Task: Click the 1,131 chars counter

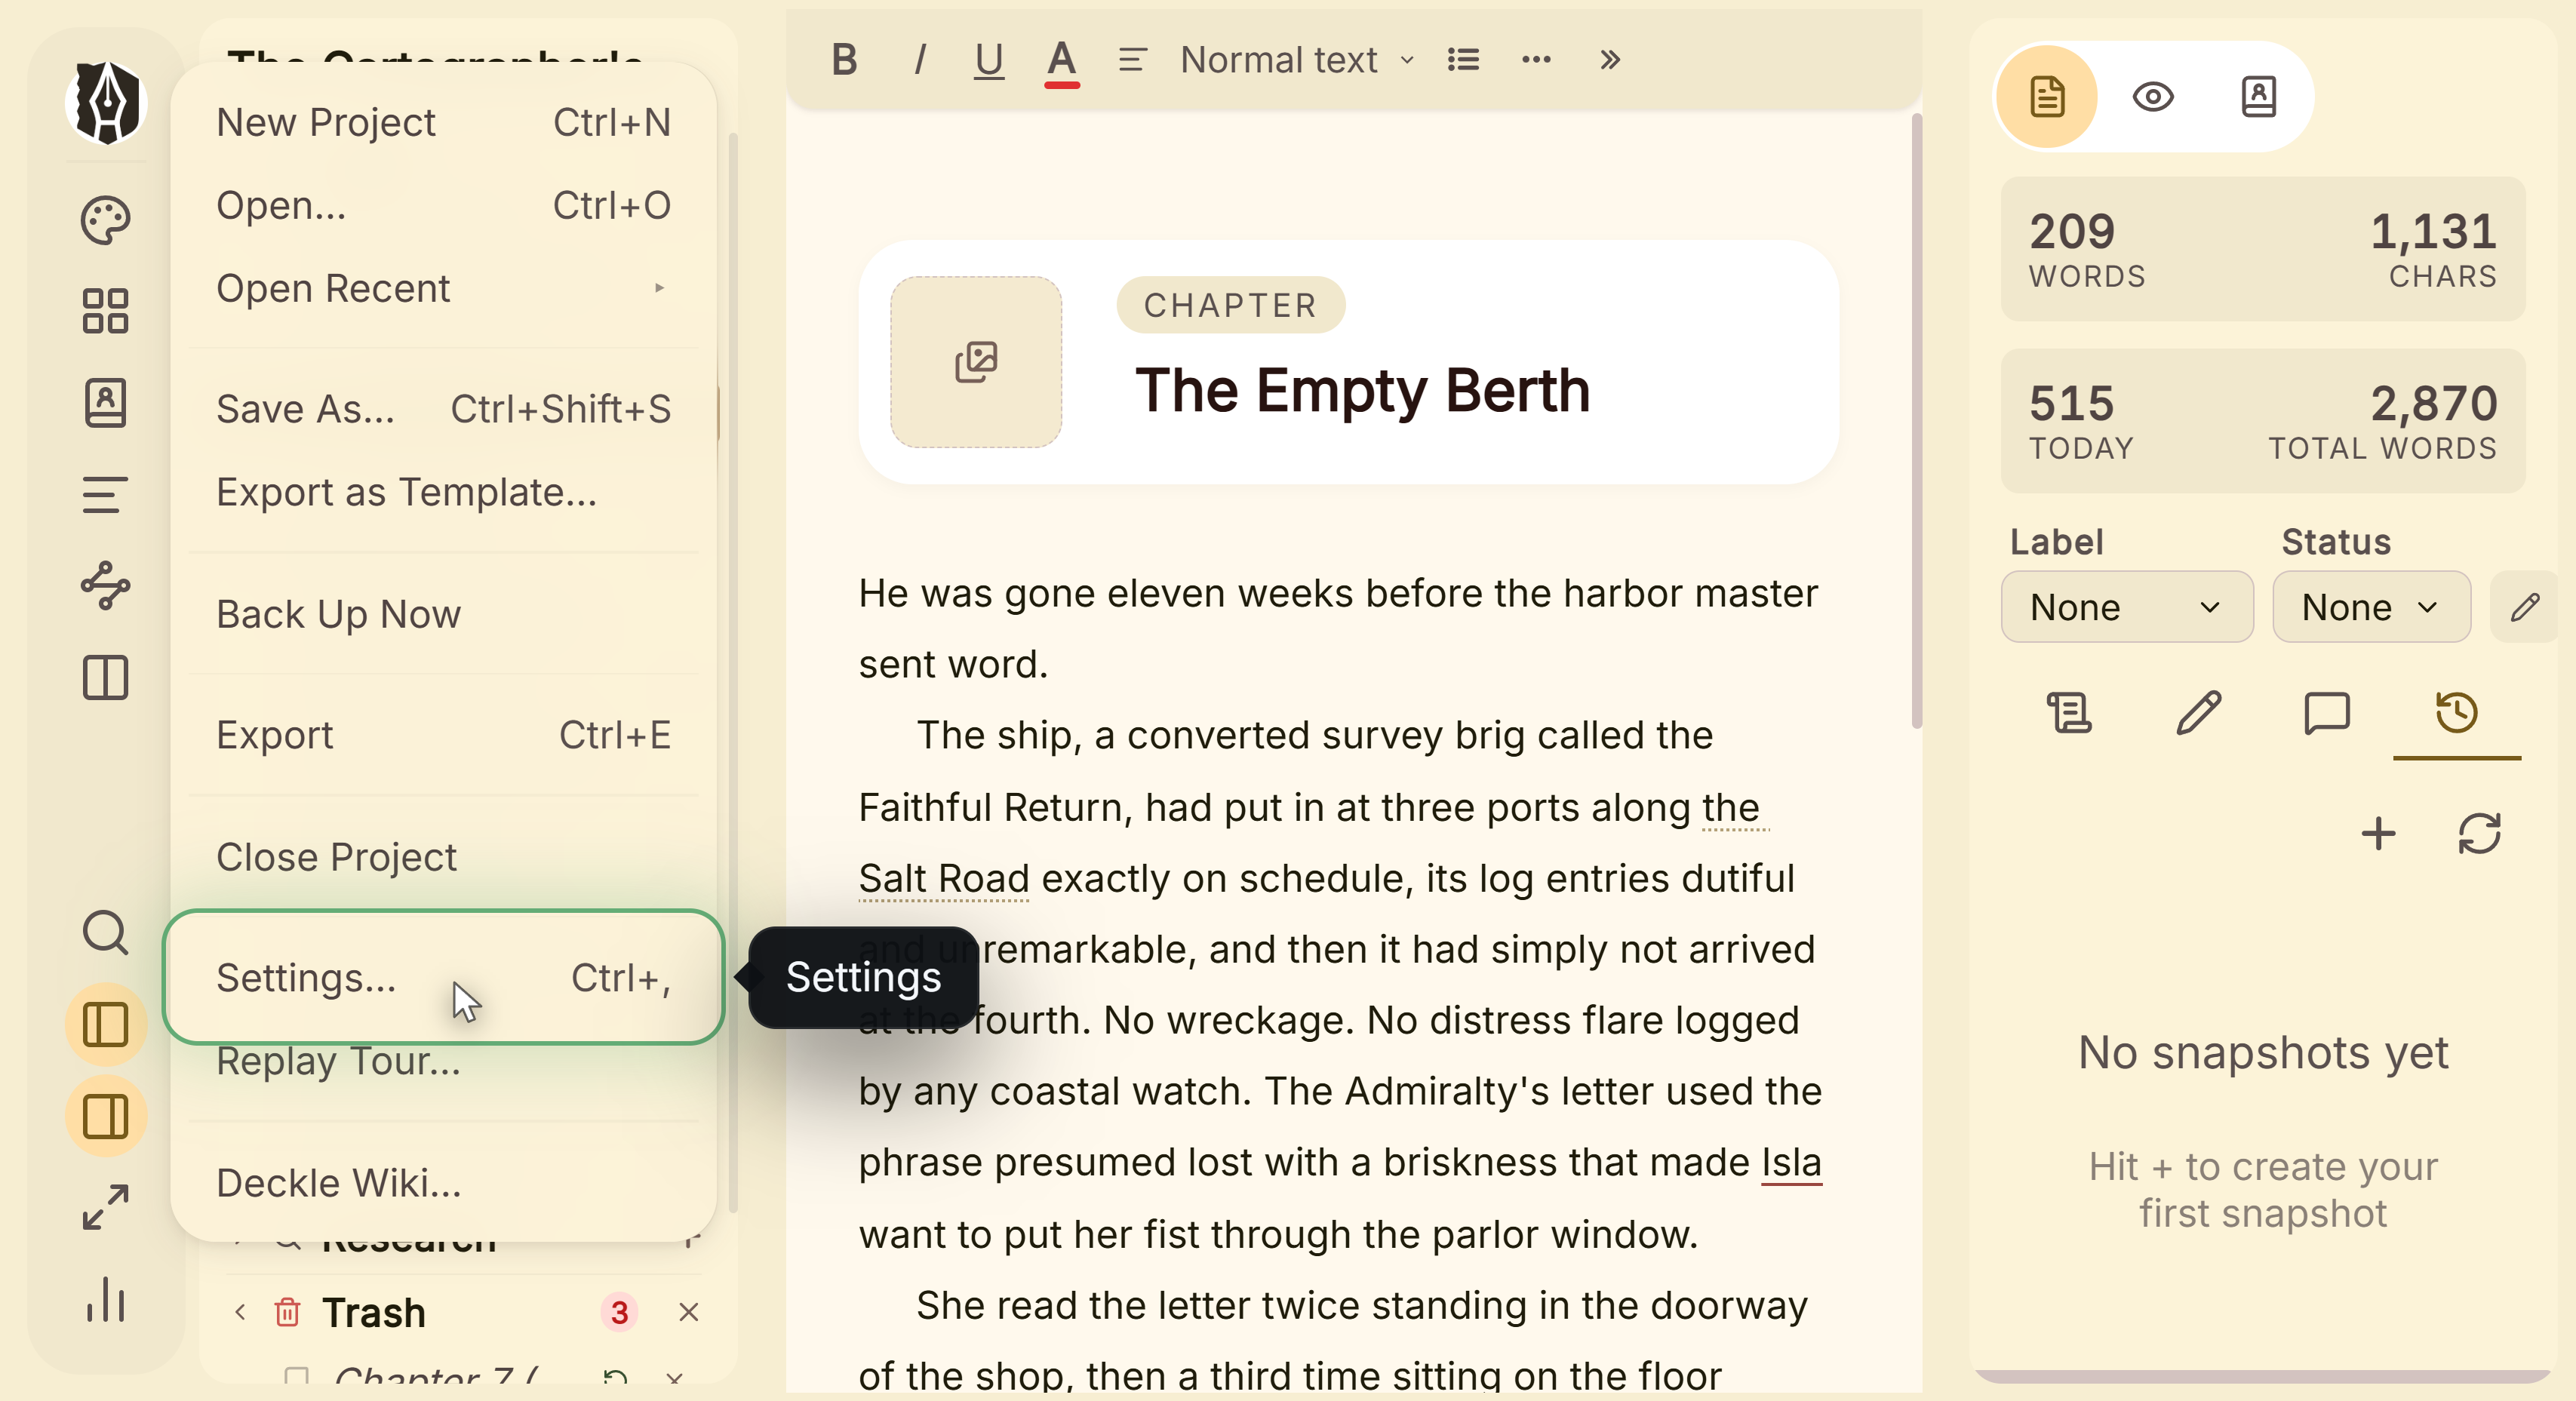Action: coord(2433,249)
